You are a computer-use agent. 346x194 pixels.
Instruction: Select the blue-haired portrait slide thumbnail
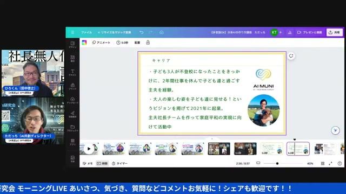[x=114, y=149]
